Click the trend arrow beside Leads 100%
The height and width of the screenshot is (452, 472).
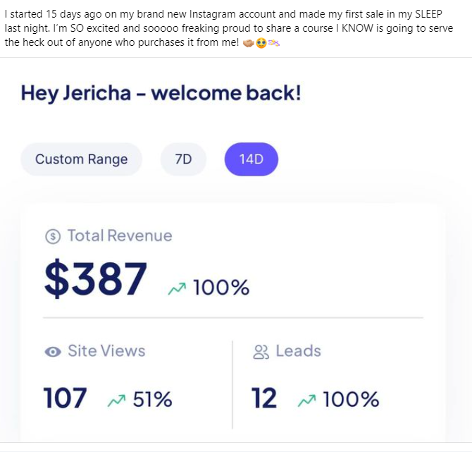click(307, 400)
